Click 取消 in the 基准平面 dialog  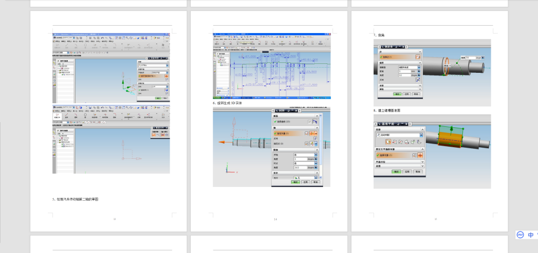pos(418,171)
